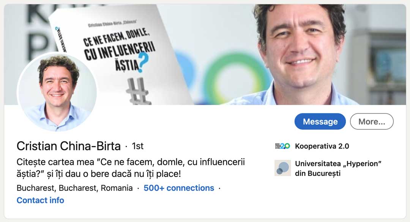
Task: Open the More... options menu
Action: 372,121
